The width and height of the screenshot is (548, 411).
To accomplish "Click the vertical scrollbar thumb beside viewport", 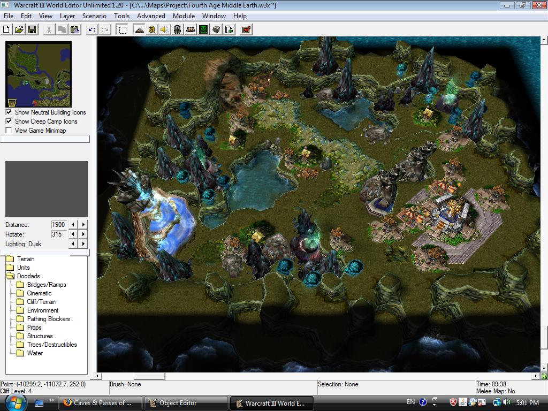I will tap(544, 337).
